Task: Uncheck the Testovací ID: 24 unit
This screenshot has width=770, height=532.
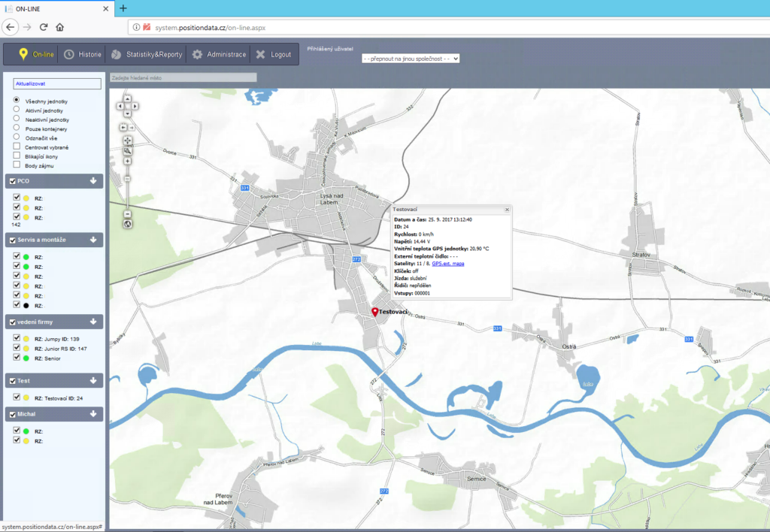Action: coord(17,397)
